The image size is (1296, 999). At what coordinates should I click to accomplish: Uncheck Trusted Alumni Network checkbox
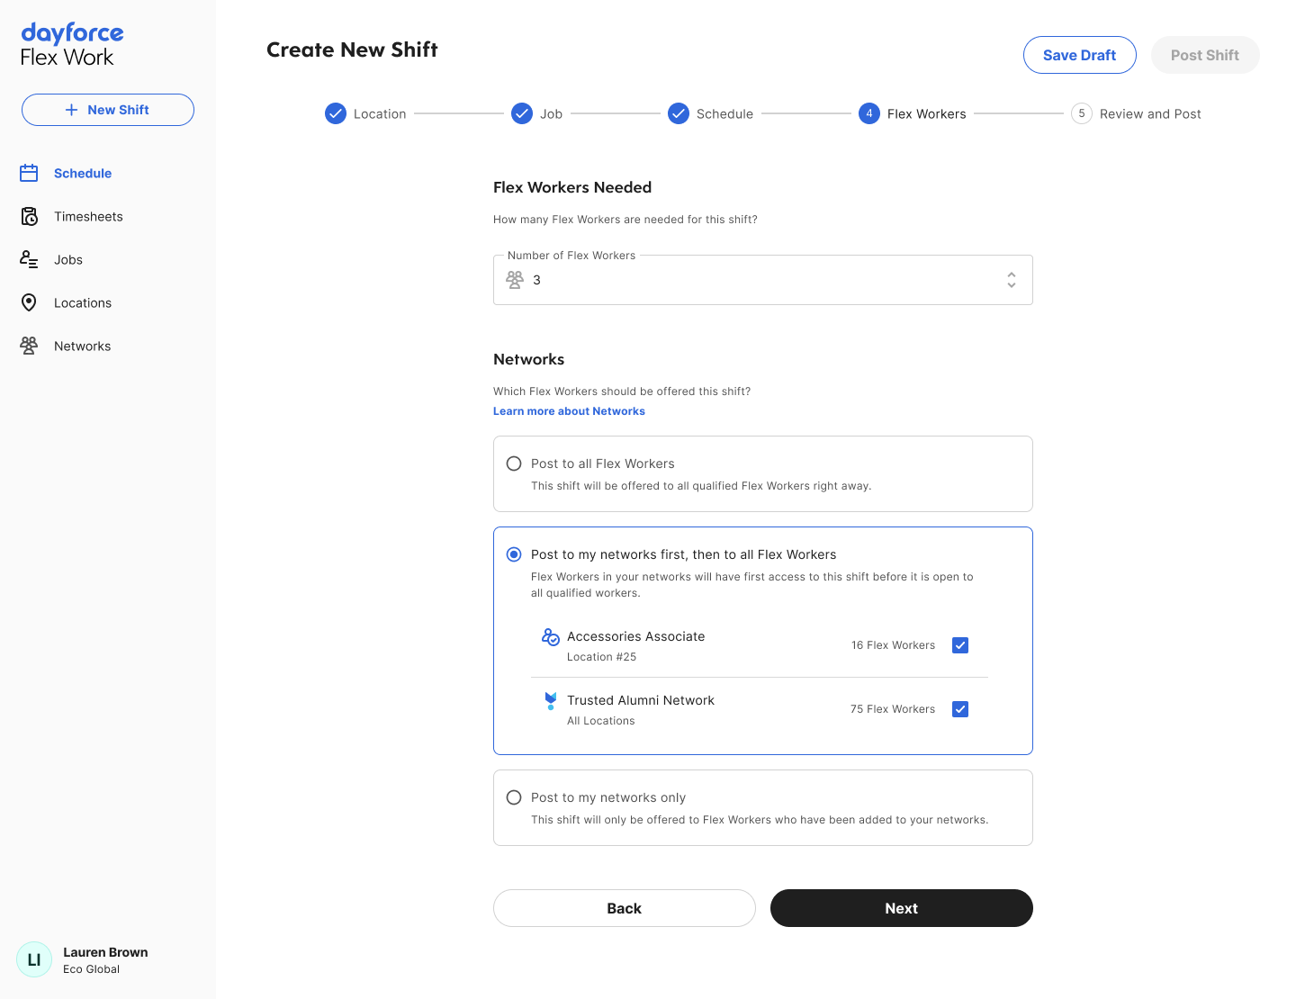(x=960, y=709)
